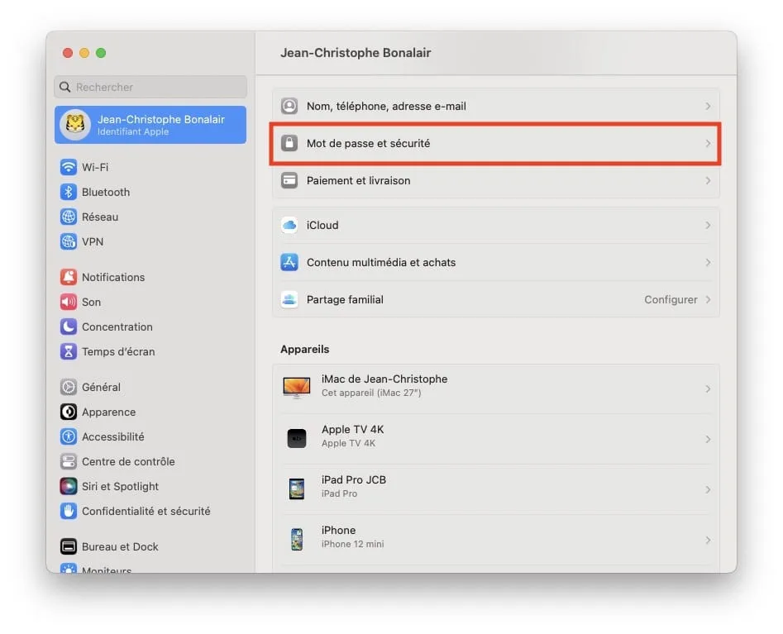Open Mot de passe et sécurité text
The image size is (783, 634).
pos(368,143)
